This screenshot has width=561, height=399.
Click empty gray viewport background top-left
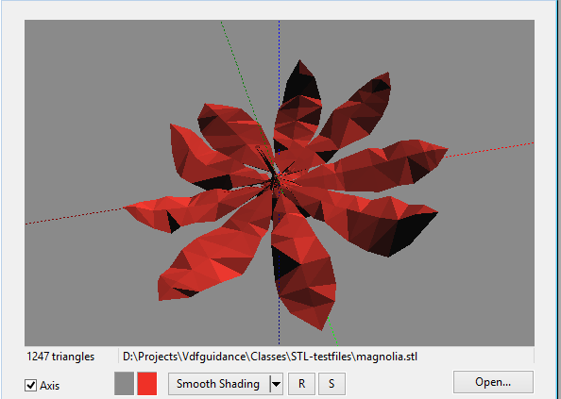pos(90,72)
